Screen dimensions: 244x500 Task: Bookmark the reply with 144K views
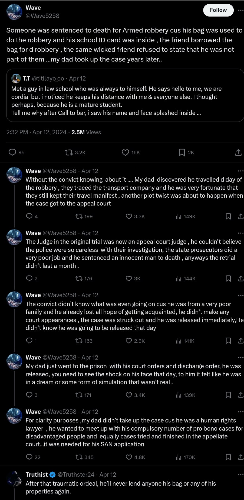pyautogui.click(x=228, y=278)
